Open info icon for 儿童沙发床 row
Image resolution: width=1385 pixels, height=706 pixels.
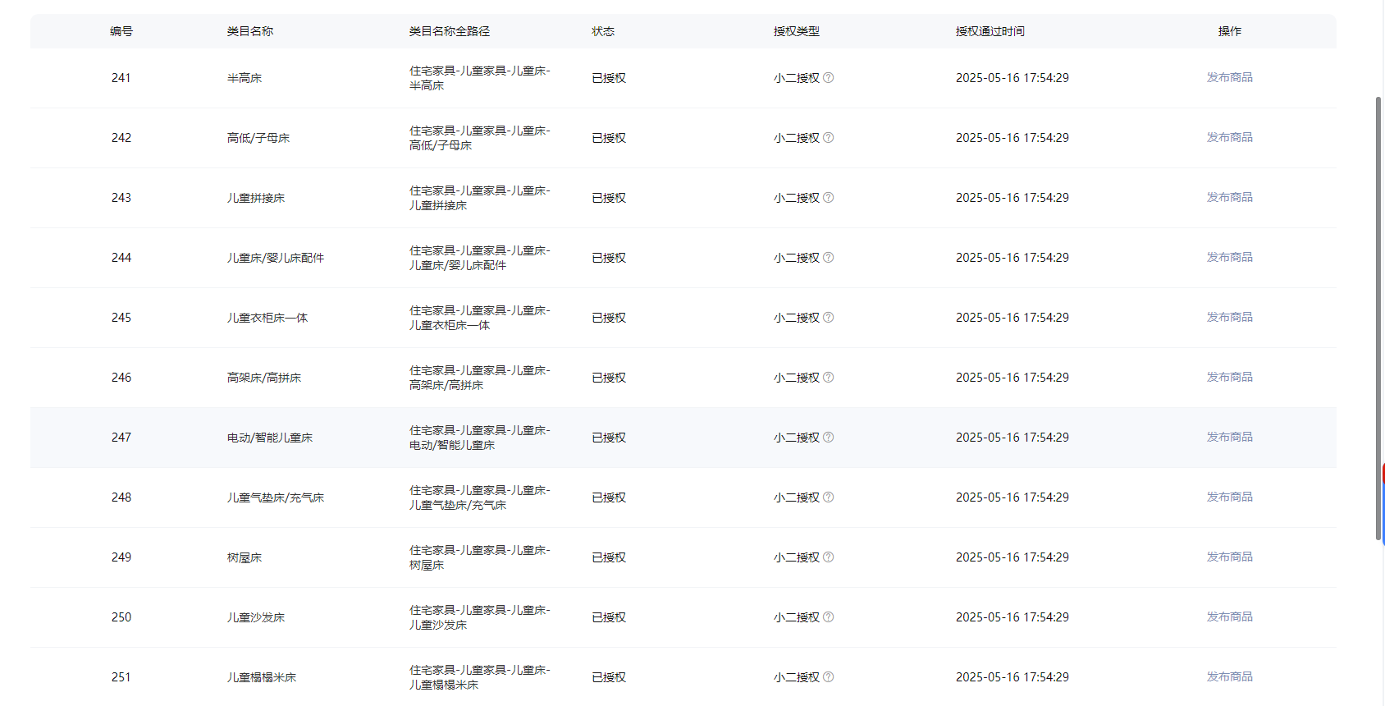click(828, 617)
